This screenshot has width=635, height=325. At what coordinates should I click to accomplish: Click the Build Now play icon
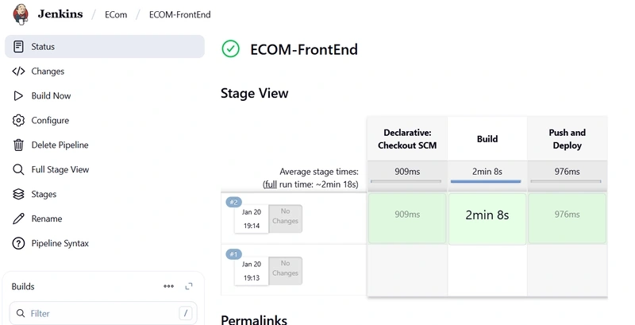(x=18, y=95)
